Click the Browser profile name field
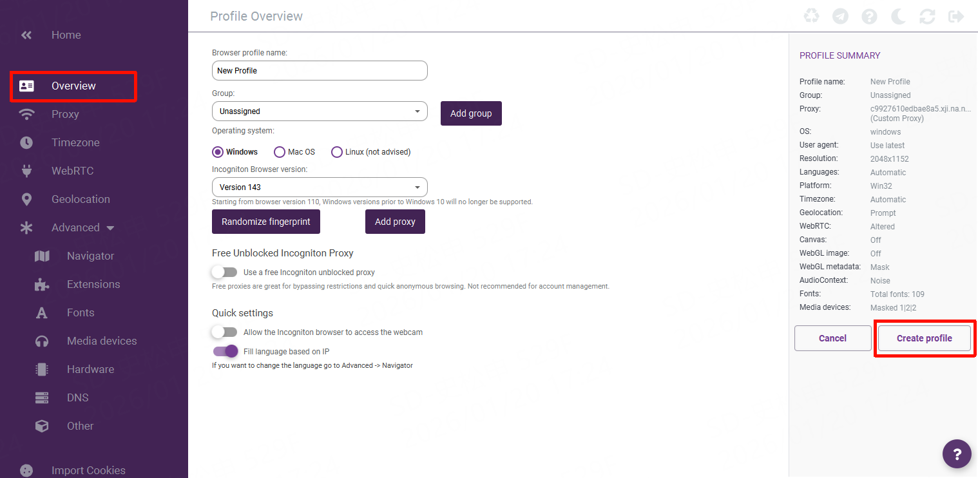The image size is (978, 478). (320, 71)
